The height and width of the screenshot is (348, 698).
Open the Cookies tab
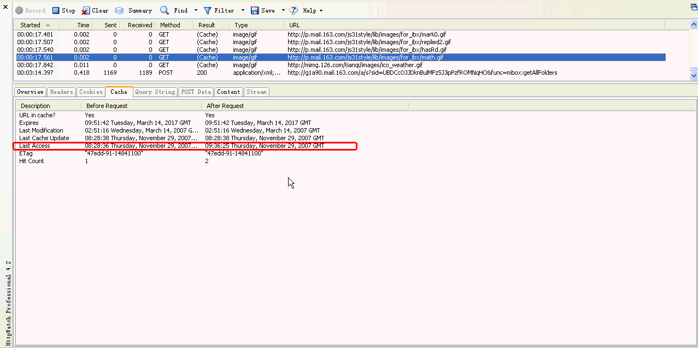point(91,92)
